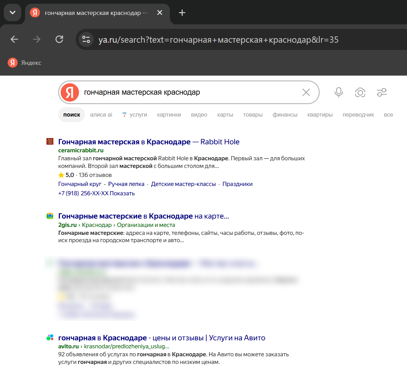This screenshot has width=407, height=366.
Task: Switch to картинки tab
Action: (x=169, y=114)
